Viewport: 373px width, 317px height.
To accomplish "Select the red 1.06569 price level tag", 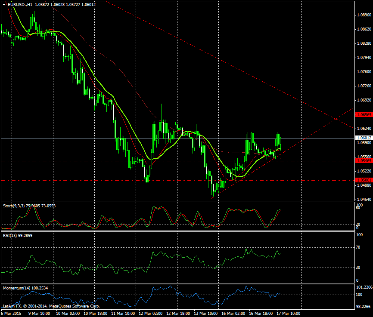I will 364,115.
